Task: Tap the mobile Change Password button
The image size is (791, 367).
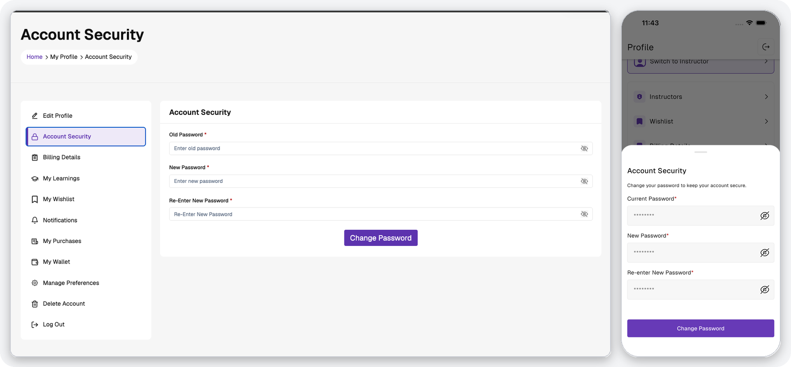Action: [x=700, y=328]
